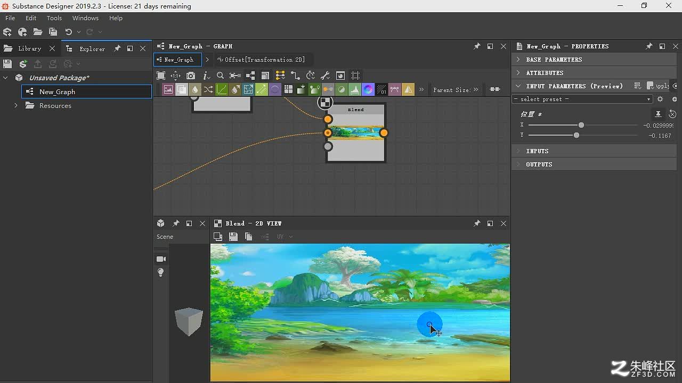Add a Bitmap node from toolbar
This screenshot has height=383, width=682.
click(168, 89)
